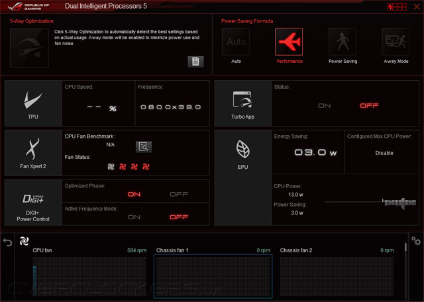Click the CPU Power 13.0 w reading
The height and width of the screenshot is (302, 424).
[296, 195]
